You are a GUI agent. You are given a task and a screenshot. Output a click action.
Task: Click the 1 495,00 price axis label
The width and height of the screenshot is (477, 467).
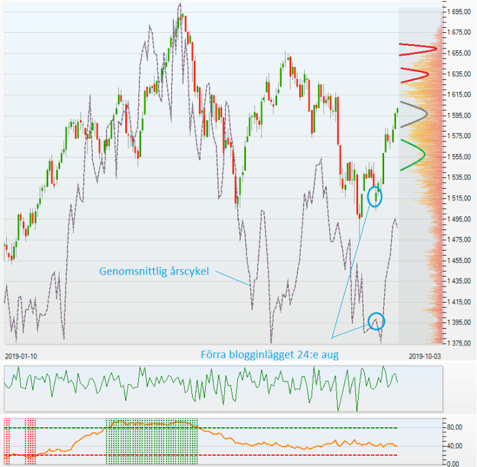(459, 219)
